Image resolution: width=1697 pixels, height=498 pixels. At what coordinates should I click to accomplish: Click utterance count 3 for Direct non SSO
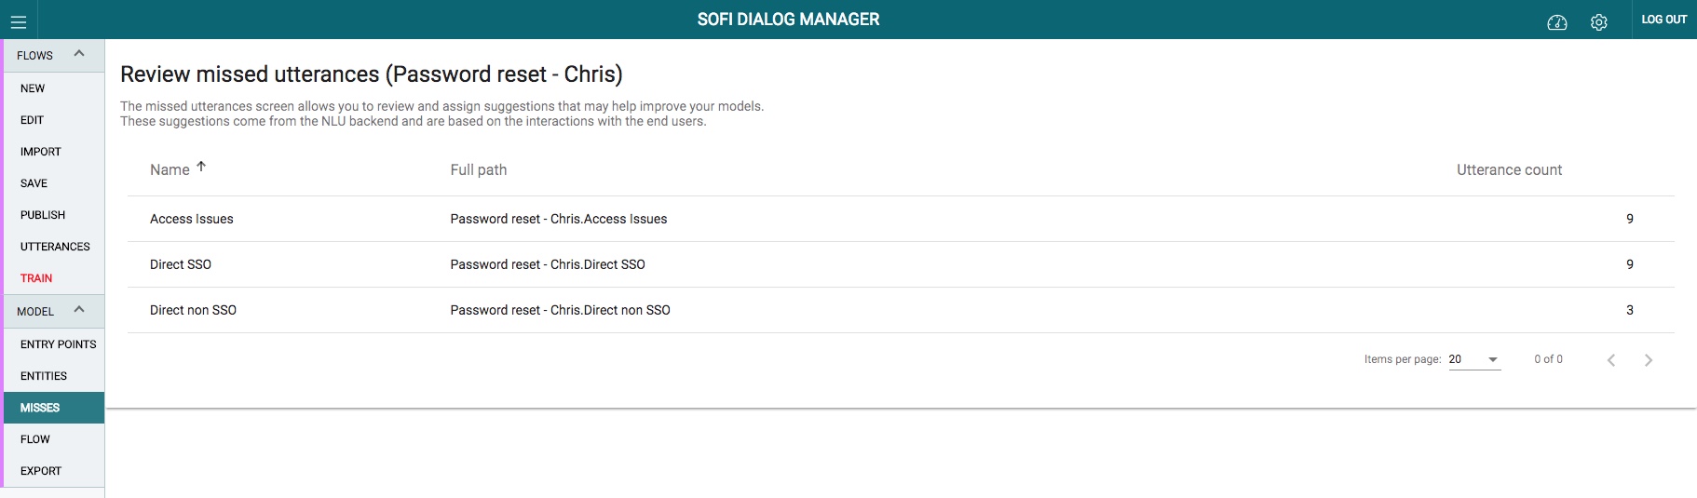[x=1630, y=310]
